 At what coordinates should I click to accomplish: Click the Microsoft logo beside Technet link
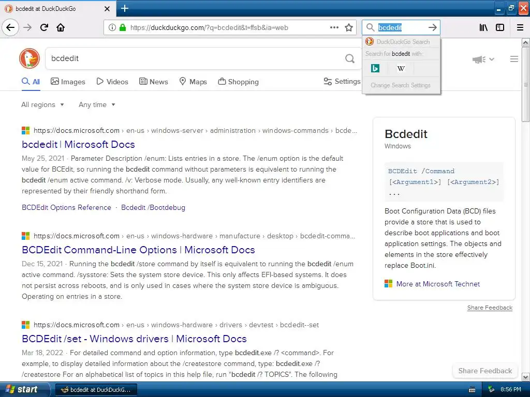click(x=388, y=284)
